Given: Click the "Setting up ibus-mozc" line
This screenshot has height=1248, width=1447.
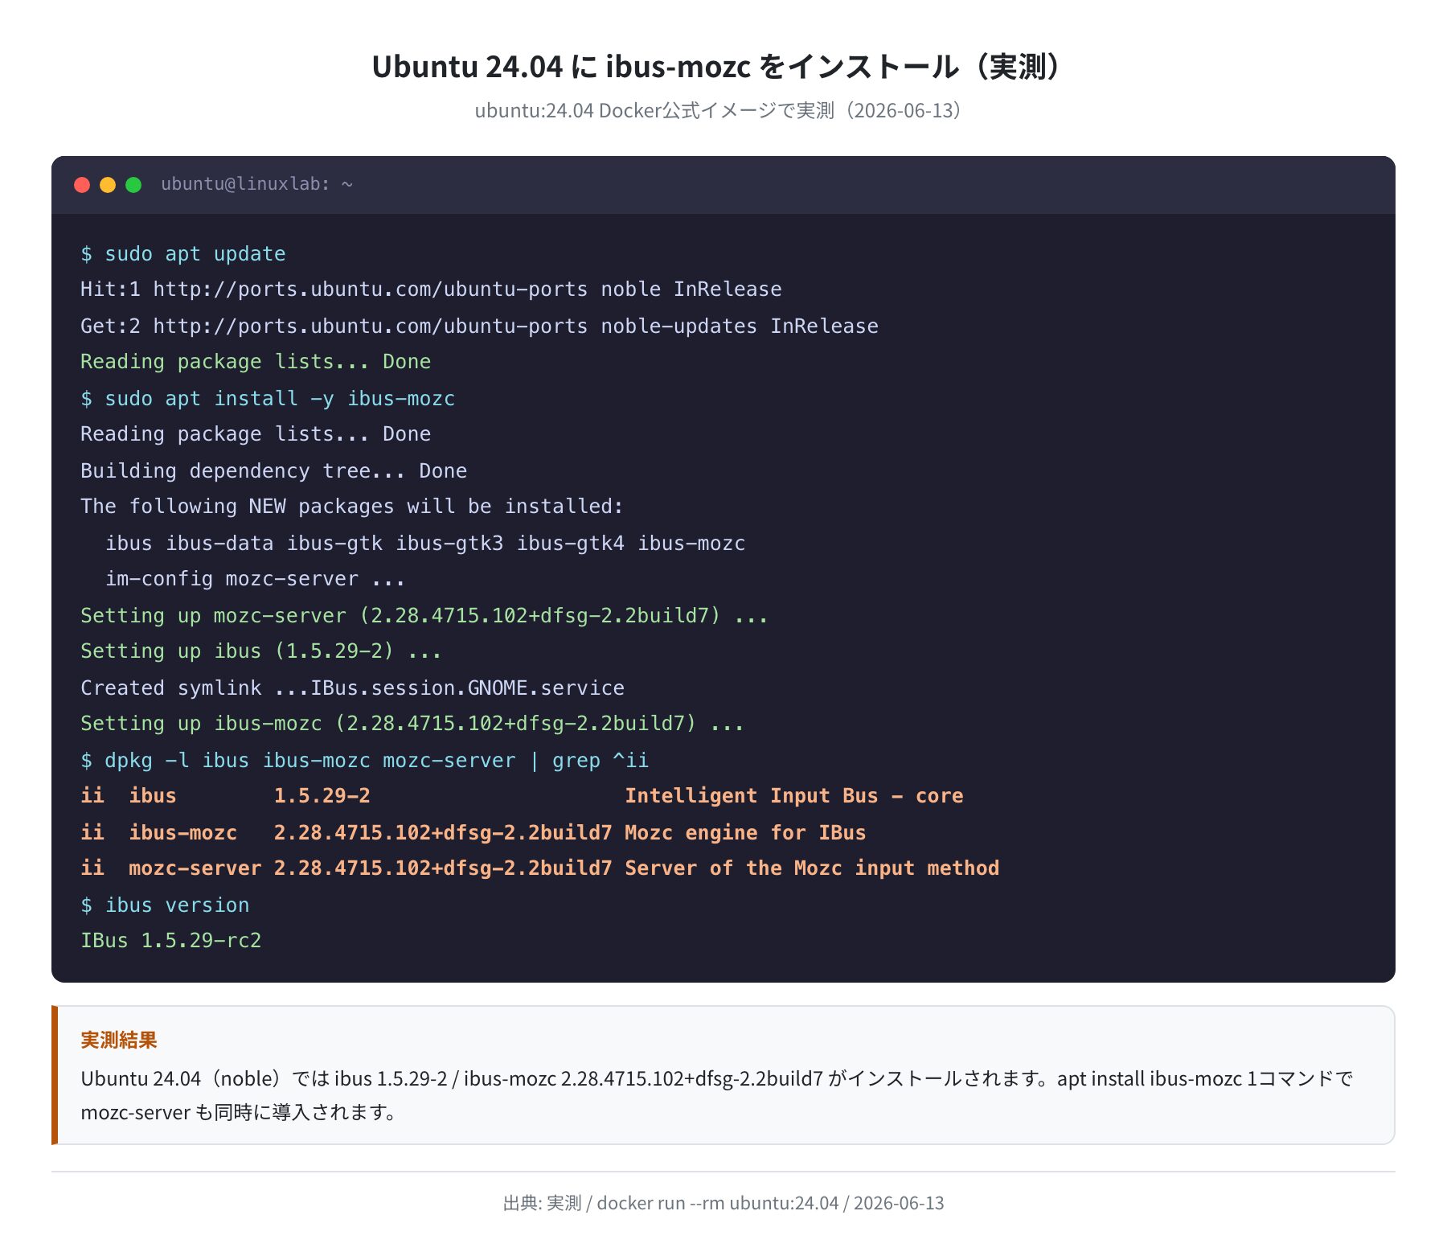Looking at the screenshot, I should [x=412, y=724].
